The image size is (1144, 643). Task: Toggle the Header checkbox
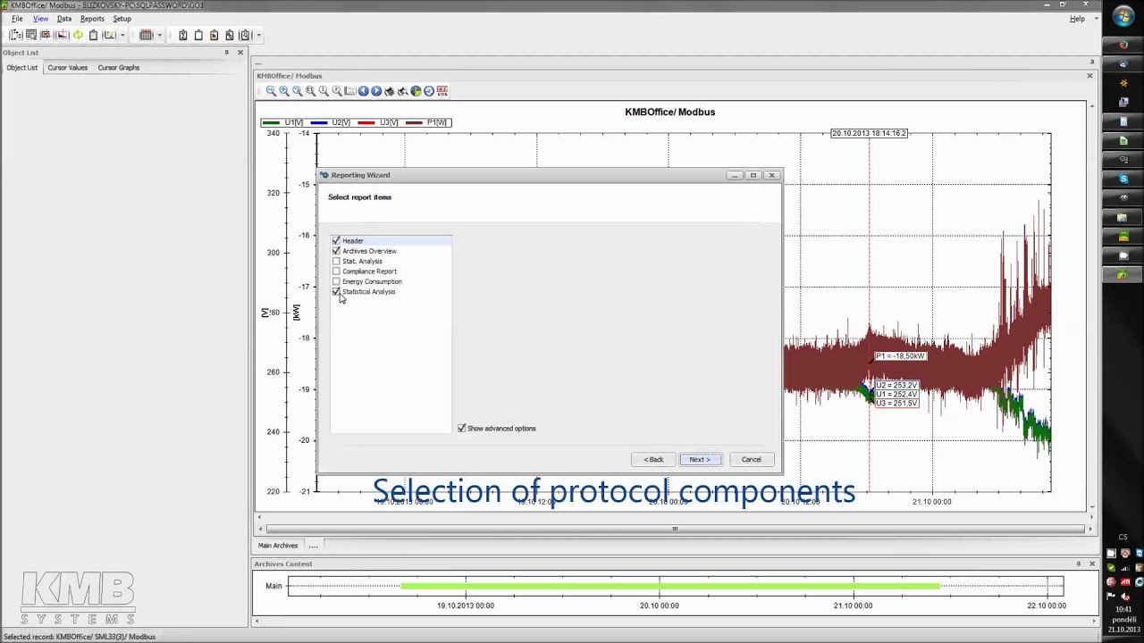(x=336, y=241)
